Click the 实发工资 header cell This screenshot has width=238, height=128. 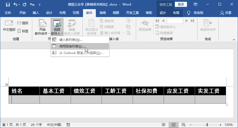(x=210, y=91)
